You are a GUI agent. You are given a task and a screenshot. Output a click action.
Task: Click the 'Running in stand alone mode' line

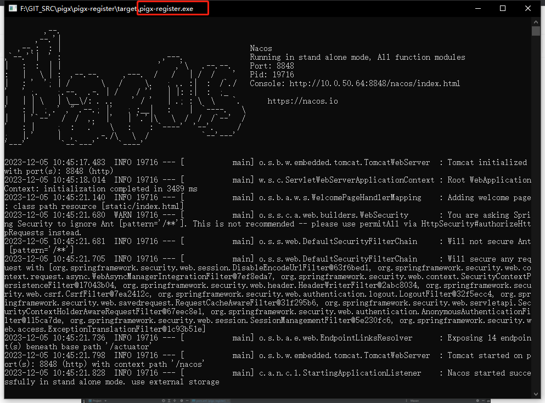click(x=357, y=57)
